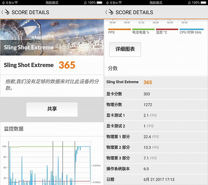
Task: Tap the monitoring data line chart
Action: (52, 163)
